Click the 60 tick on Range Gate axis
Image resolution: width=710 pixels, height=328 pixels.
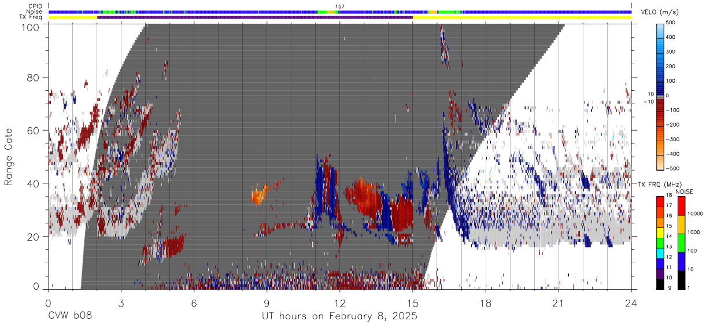coord(35,131)
